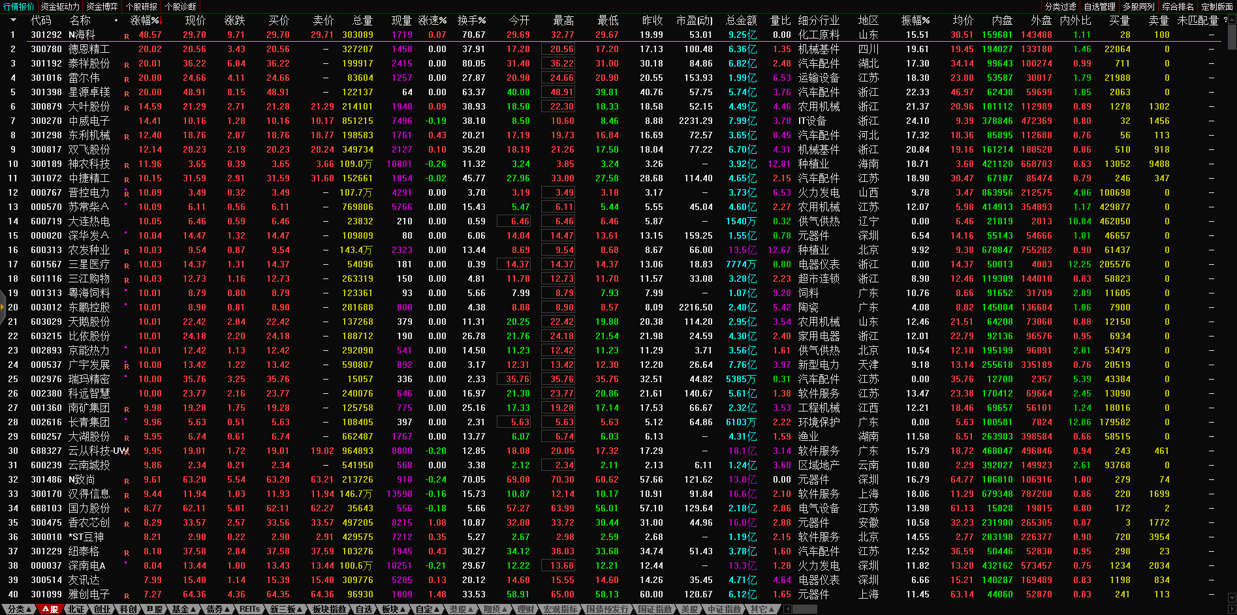
Task: Click the left scroll arrow in bottom bar
Action: pos(787,609)
